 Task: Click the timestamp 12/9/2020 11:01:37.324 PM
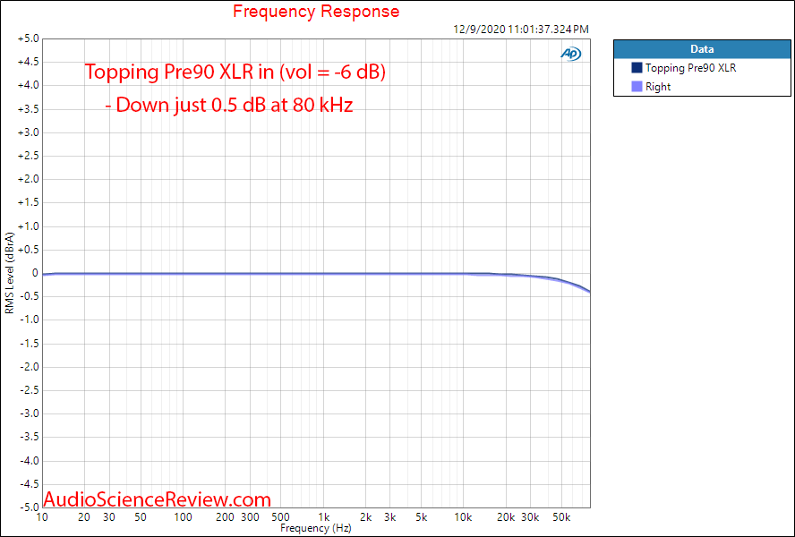tap(521, 30)
